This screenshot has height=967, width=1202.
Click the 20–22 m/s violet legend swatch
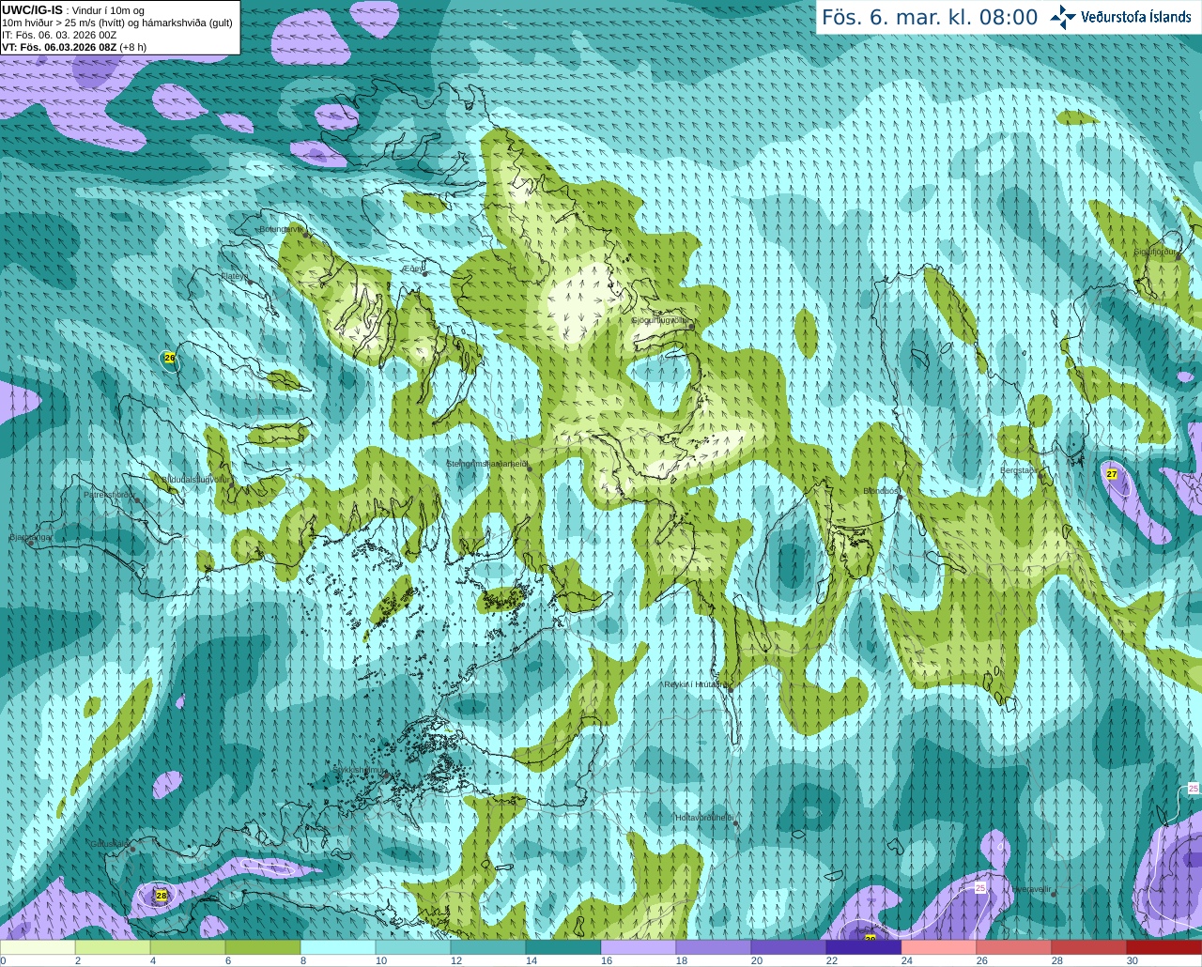[x=789, y=947]
